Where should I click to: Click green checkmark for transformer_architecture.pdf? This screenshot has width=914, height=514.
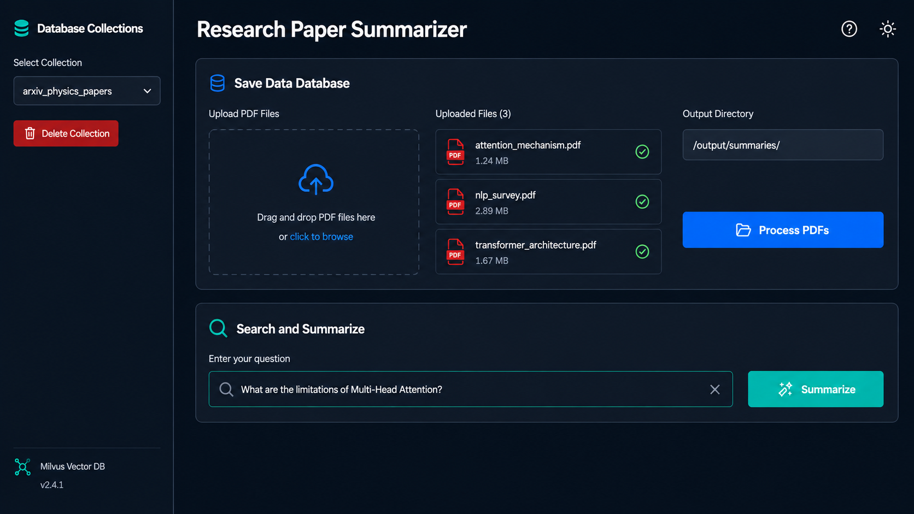click(x=642, y=252)
